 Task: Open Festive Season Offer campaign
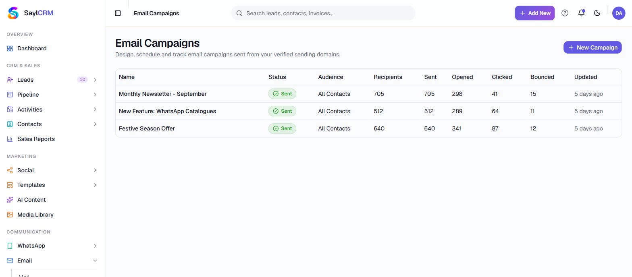click(x=147, y=128)
